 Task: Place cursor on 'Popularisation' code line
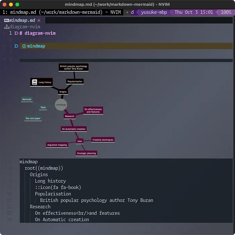[53, 194]
